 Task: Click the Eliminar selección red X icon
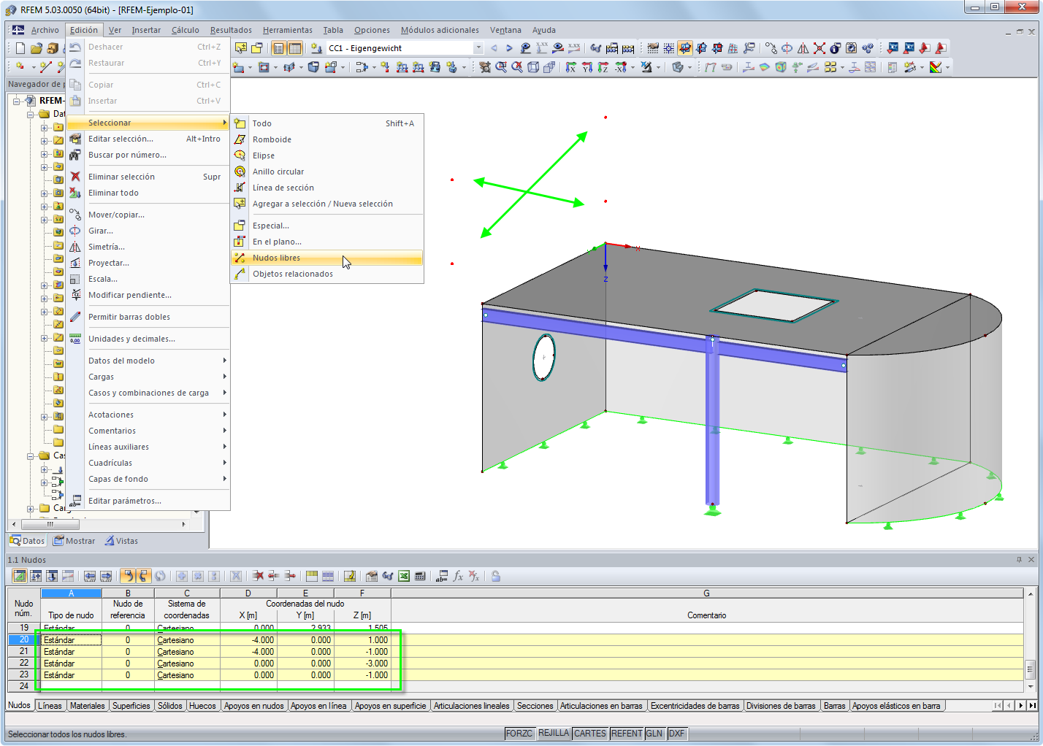(75, 177)
